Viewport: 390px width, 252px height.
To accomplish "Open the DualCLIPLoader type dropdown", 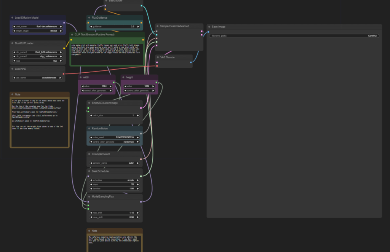I will coord(38,61).
